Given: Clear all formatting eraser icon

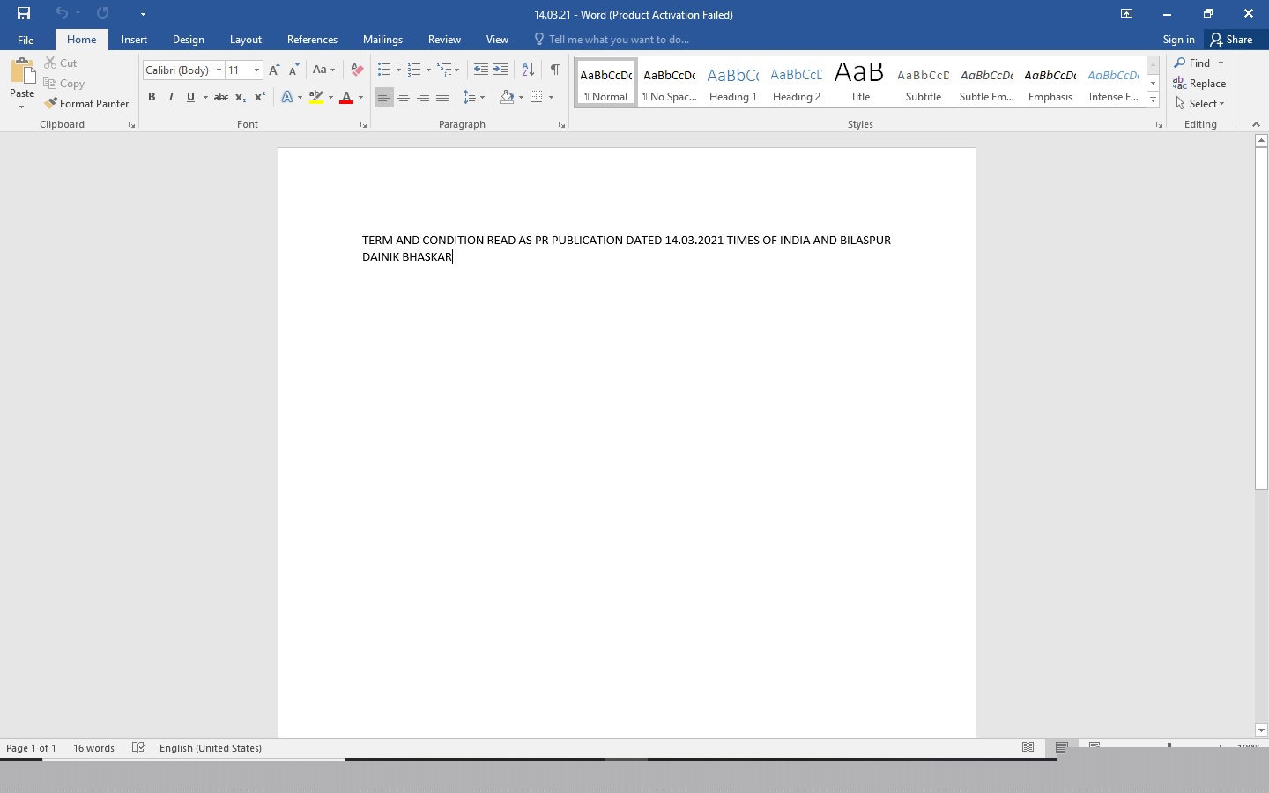Looking at the screenshot, I should 357,70.
